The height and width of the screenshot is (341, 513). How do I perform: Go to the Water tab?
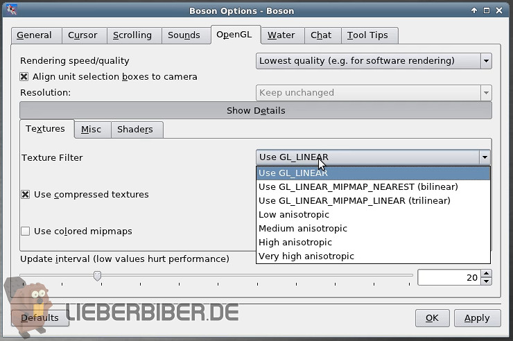click(x=283, y=35)
